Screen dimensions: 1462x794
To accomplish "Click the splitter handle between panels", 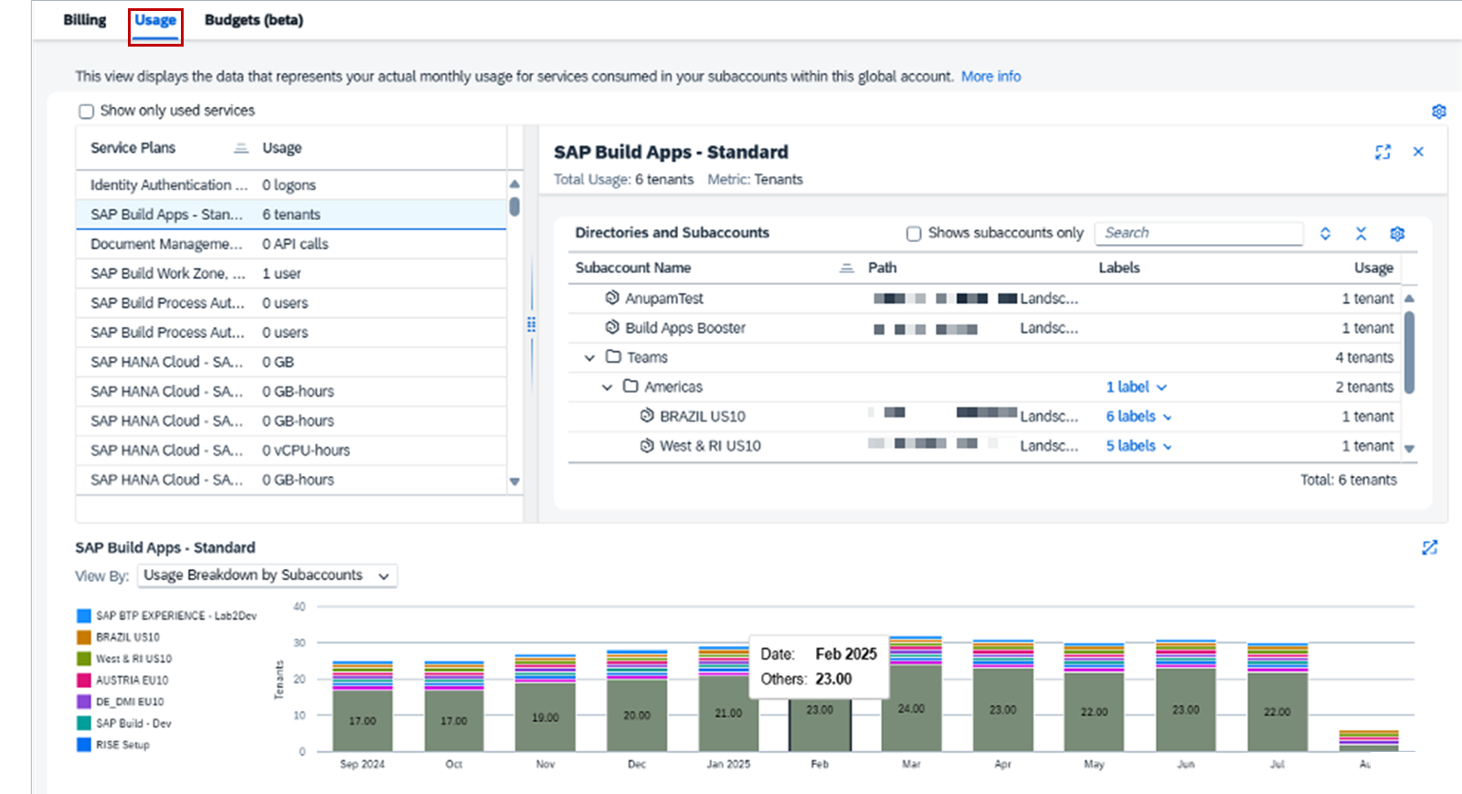I will 531,324.
